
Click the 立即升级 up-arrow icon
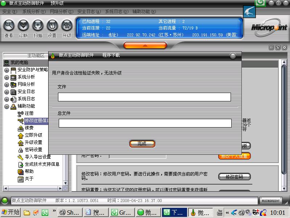point(21,136)
